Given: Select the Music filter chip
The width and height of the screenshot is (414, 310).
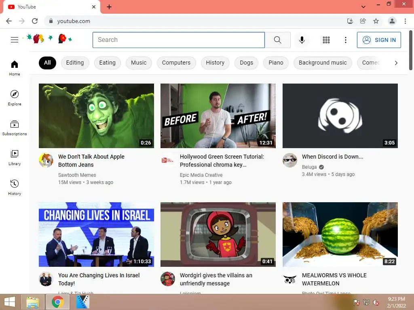Looking at the screenshot, I should click(139, 63).
